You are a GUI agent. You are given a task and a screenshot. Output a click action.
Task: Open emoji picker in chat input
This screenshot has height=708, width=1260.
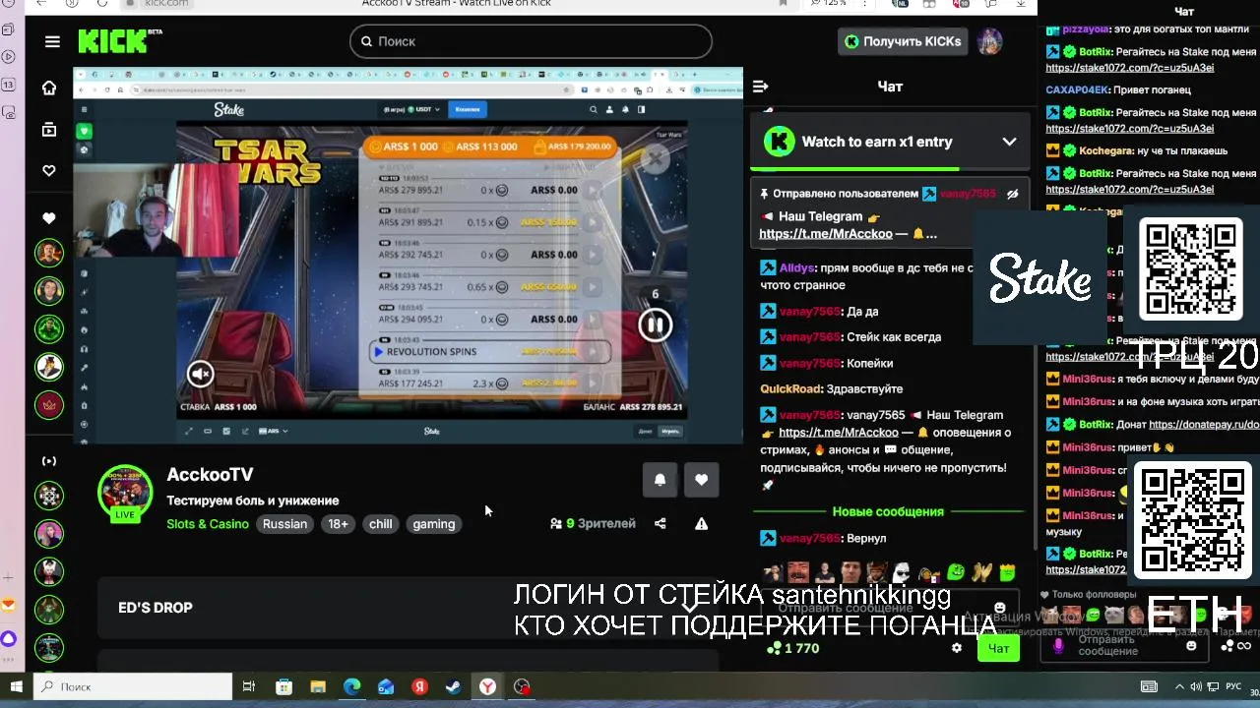click(x=1000, y=608)
